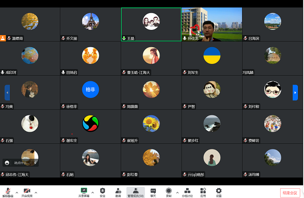Open the Security (安全) options
This screenshot has width=304, height=198.
click(x=102, y=191)
